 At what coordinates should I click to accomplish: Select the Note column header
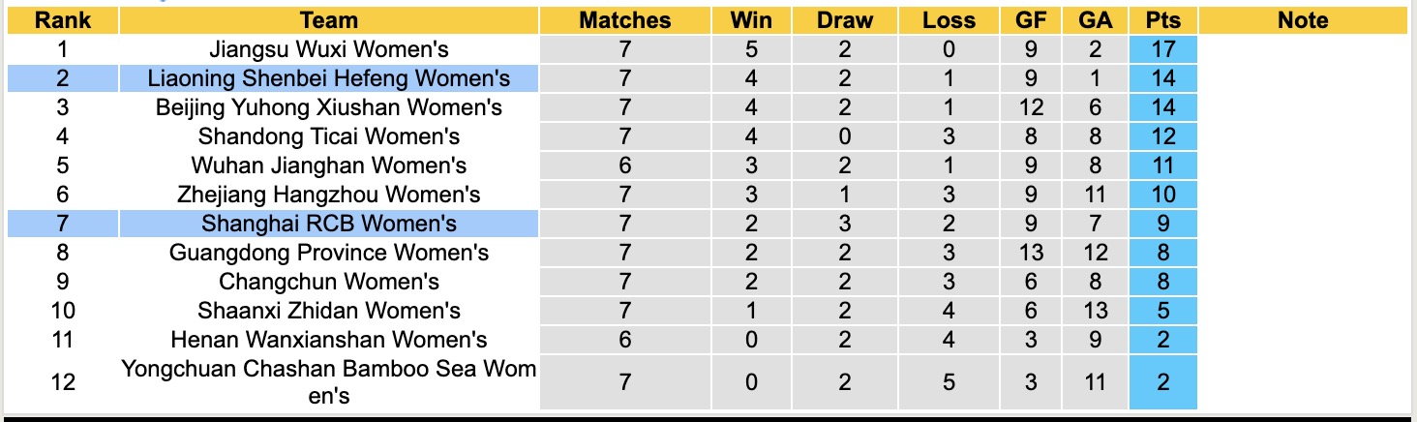tap(1303, 20)
